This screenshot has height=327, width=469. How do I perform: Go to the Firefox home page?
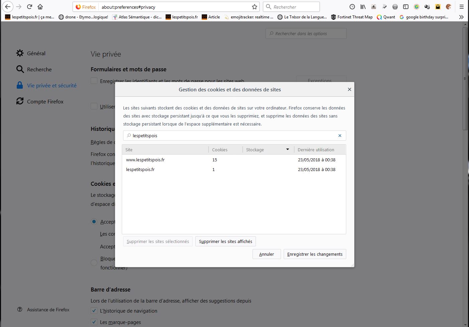[x=40, y=7]
